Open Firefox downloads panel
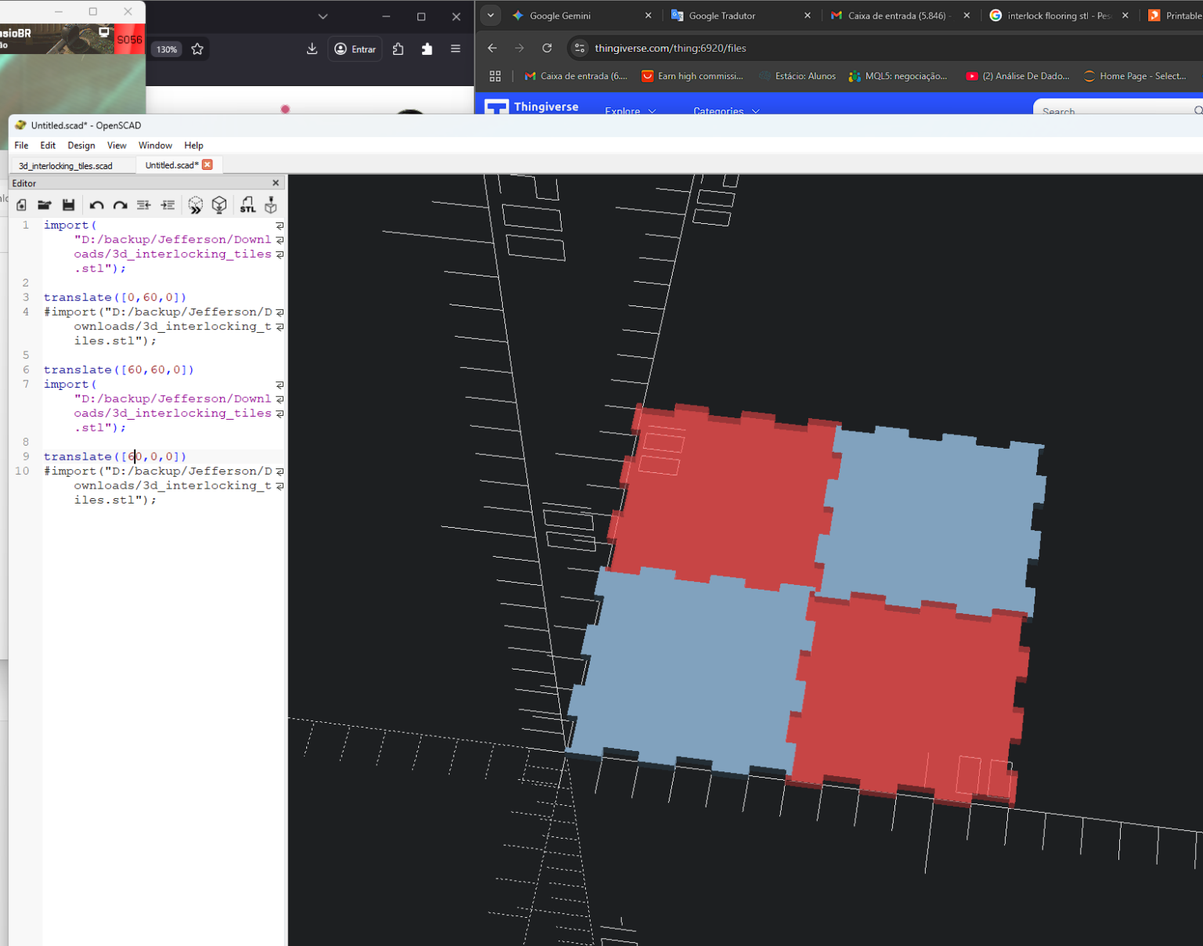 (x=312, y=49)
